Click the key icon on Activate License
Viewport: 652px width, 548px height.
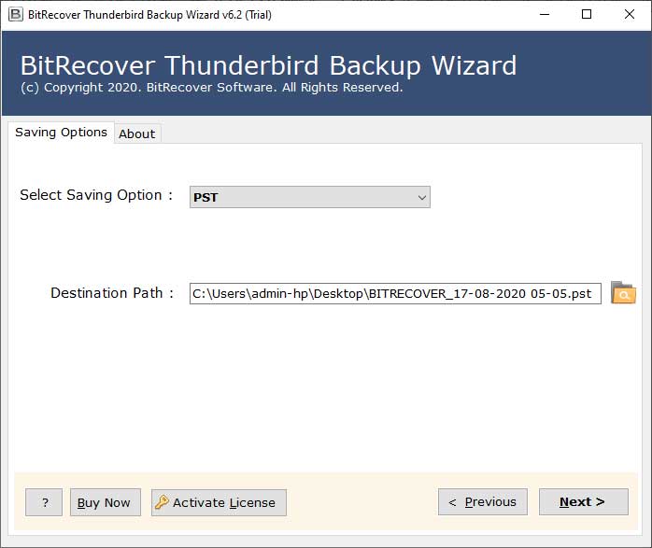162,502
